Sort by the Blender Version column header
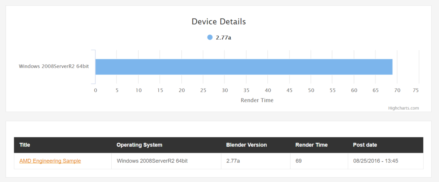This screenshot has height=182, width=439. (246, 145)
